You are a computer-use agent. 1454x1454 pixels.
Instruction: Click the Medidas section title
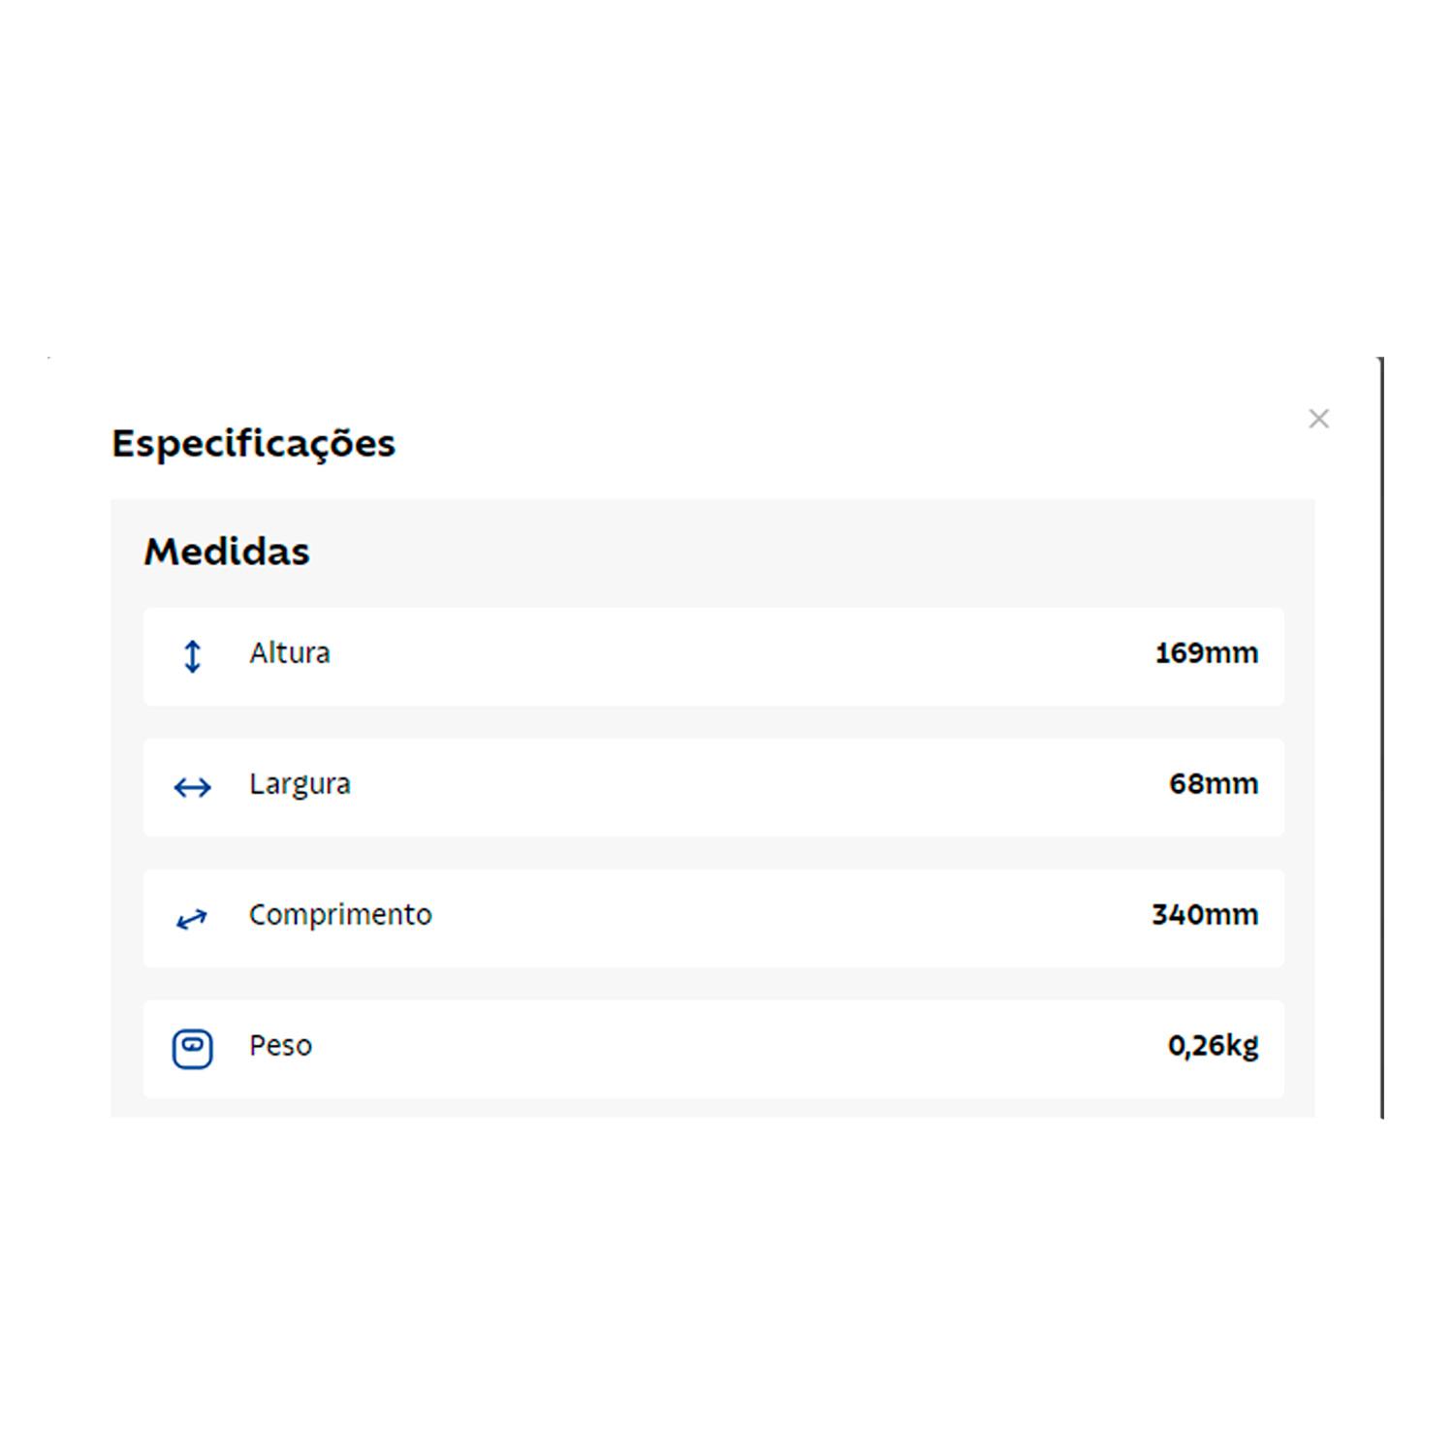click(227, 552)
